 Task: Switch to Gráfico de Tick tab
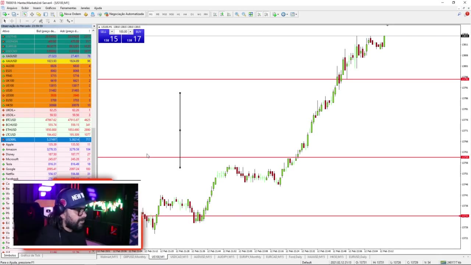[30, 255]
